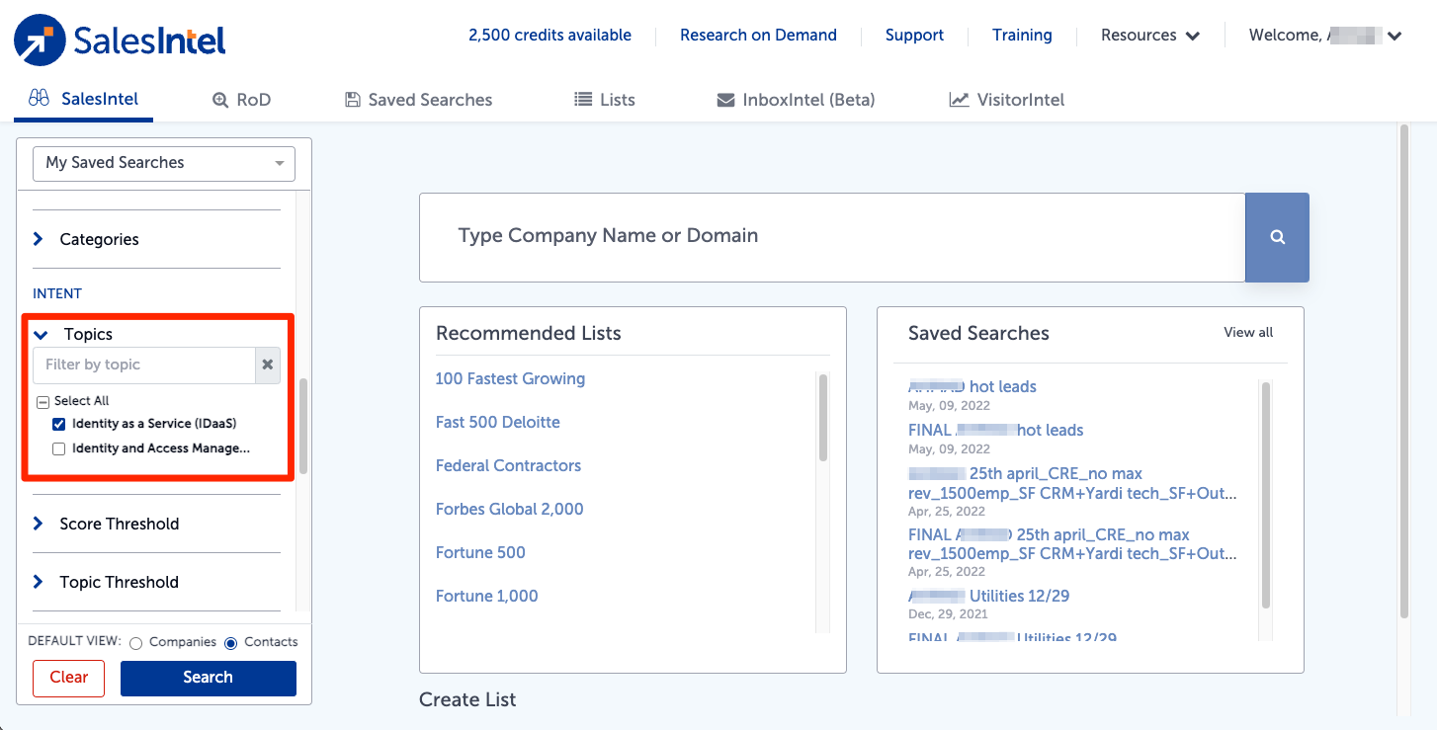Open the Saved Searches tab
1437x730 pixels.
click(418, 100)
